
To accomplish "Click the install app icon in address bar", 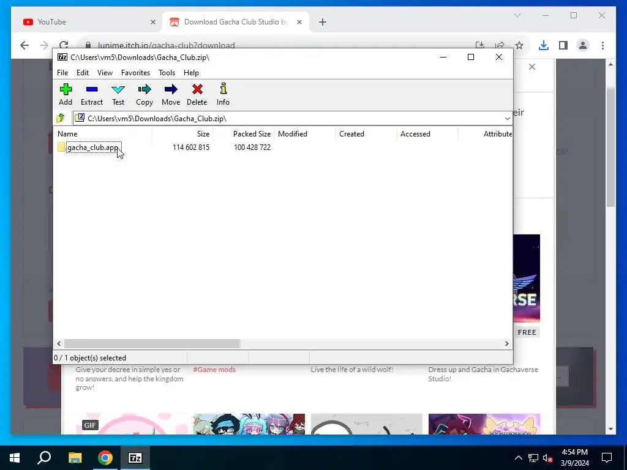I will point(480,45).
